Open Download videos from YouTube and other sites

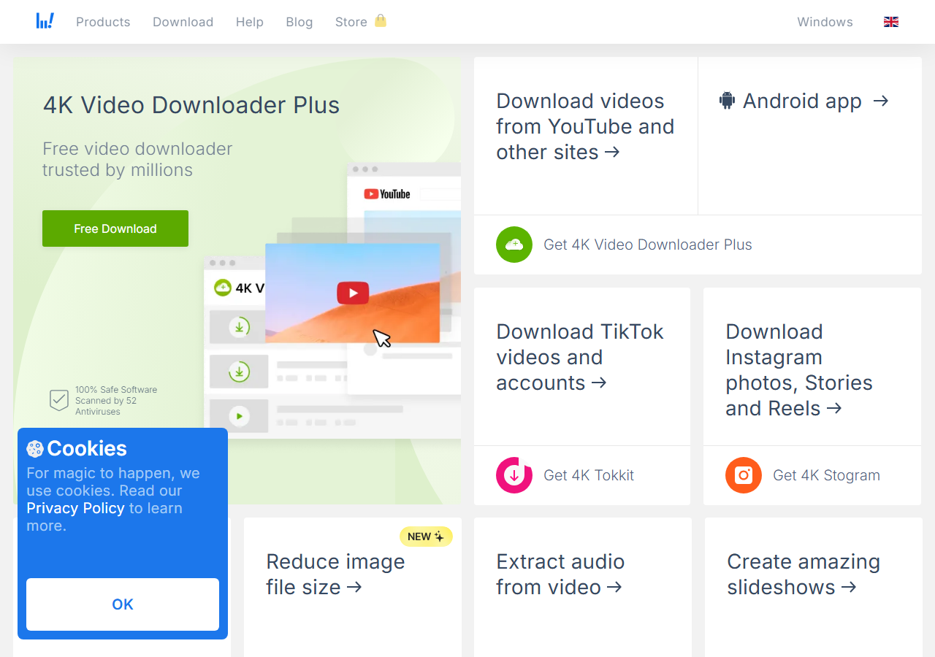(585, 126)
